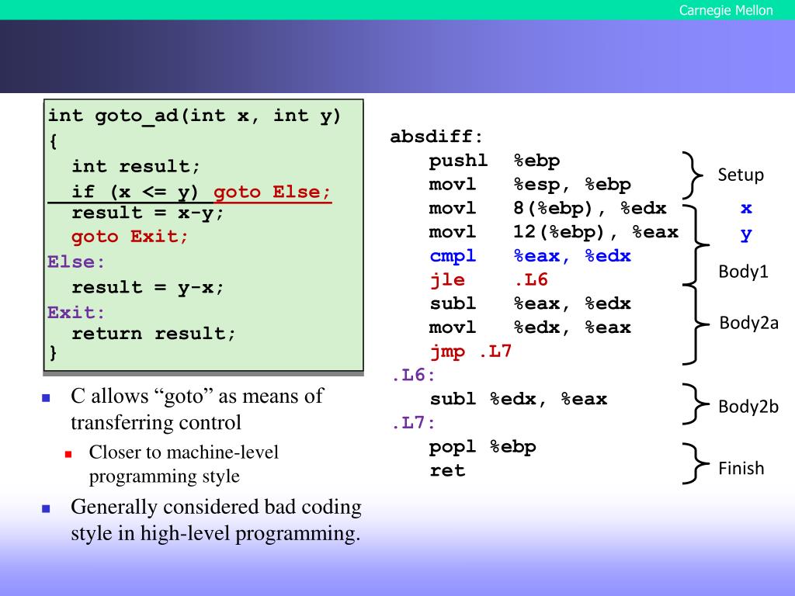The height and width of the screenshot is (596, 795).
Task: Click the Carnegie Mellon header text
Action: point(726,10)
